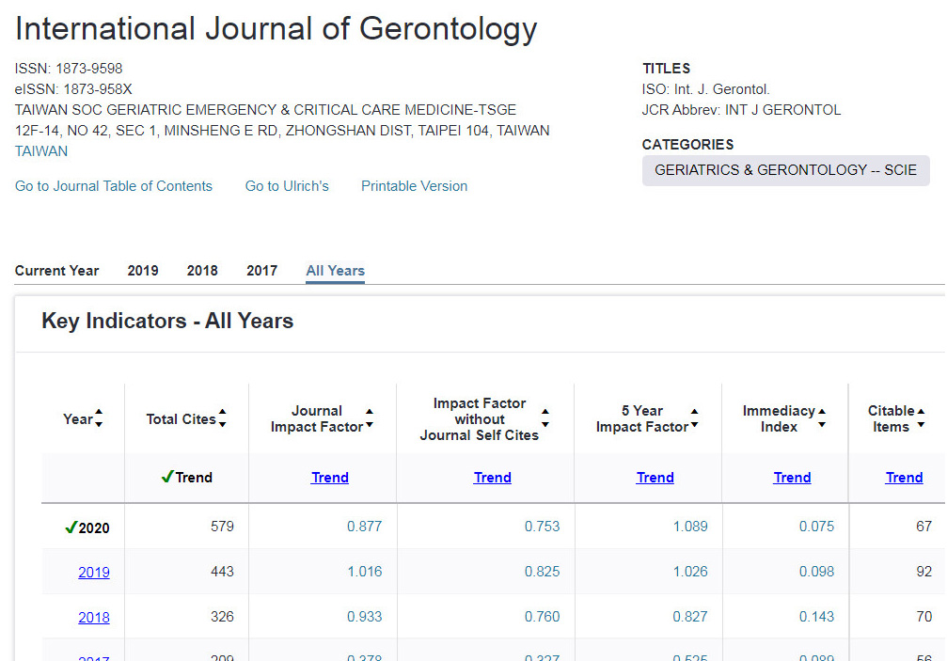Click 2019 Immediacy Index 0.098

point(816,572)
